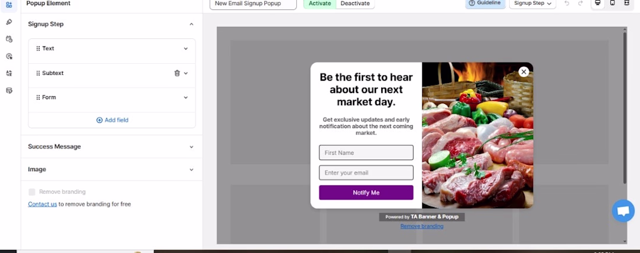Activate the popup
Image resolution: width=640 pixels, height=253 pixels.
point(319,3)
